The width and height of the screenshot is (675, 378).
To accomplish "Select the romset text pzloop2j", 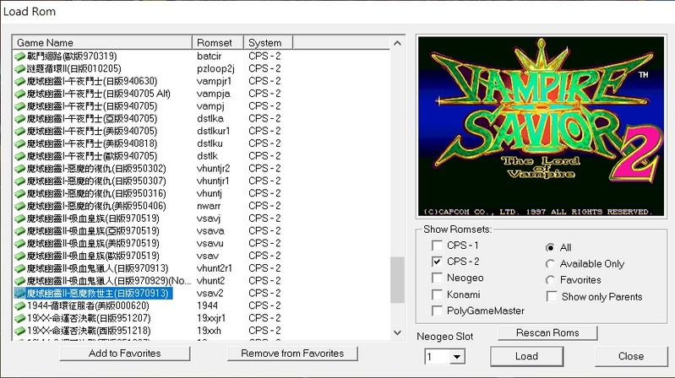I will (x=215, y=69).
